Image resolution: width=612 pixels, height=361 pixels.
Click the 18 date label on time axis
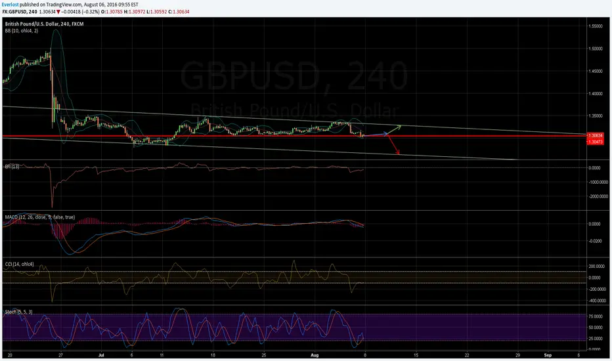tap(213, 355)
